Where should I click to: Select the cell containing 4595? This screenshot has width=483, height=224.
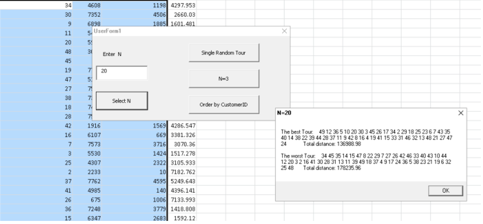point(134,181)
